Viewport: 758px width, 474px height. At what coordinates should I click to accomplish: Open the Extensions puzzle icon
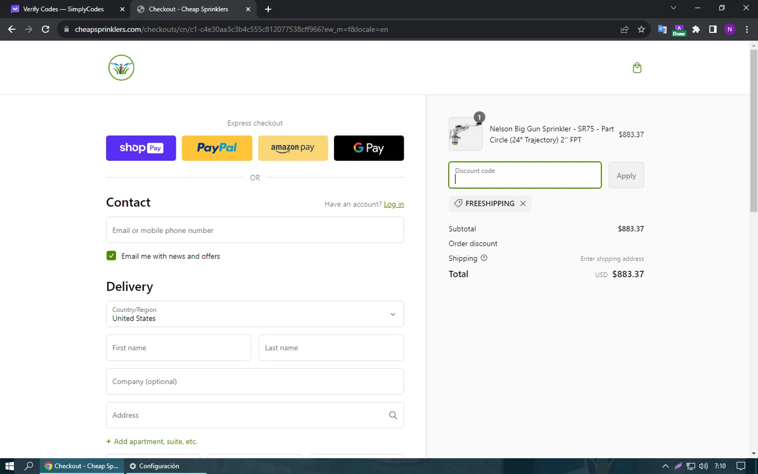pyautogui.click(x=696, y=29)
